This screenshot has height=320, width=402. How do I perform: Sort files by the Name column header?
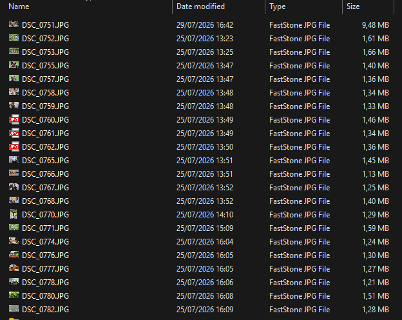coord(19,6)
